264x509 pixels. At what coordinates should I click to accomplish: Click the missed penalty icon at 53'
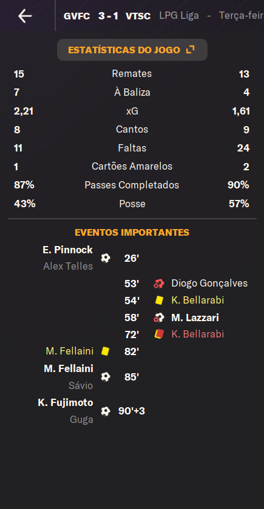[x=159, y=284]
